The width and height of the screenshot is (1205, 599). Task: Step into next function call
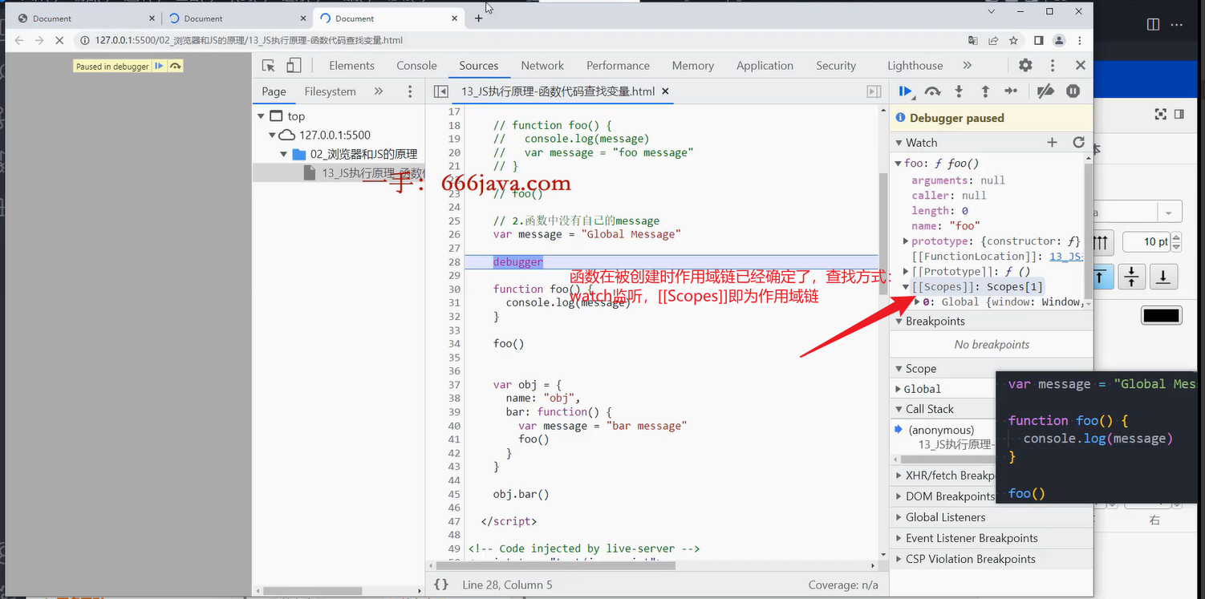959,91
